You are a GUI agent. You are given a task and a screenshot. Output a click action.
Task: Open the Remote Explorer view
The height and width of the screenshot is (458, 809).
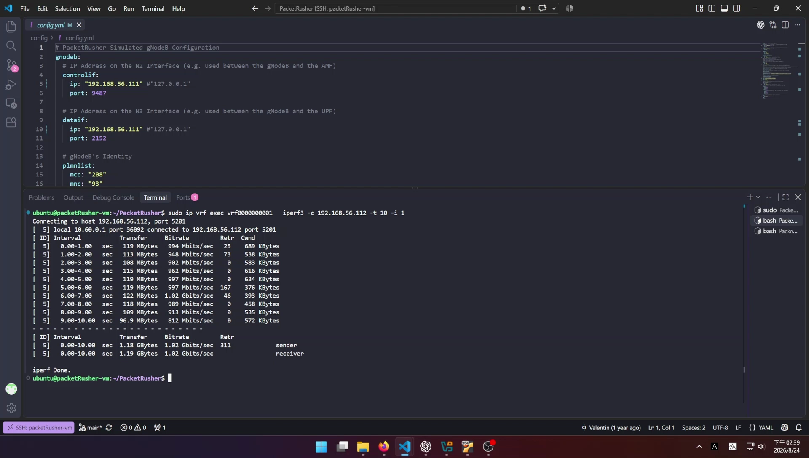[11, 104]
